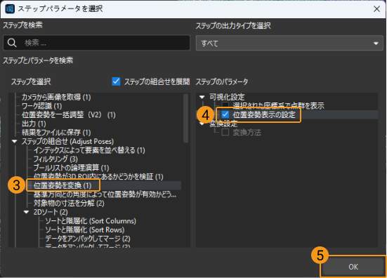Select 出力 (1) step
This screenshot has width=387, height=278.
click(34, 124)
